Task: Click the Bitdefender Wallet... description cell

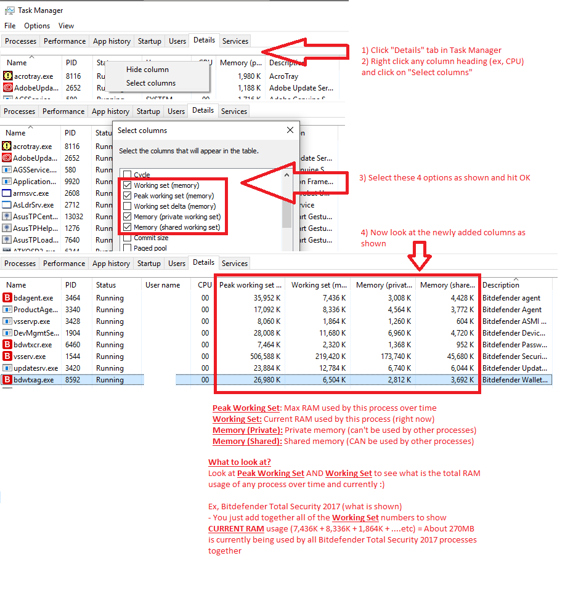Action: pyautogui.click(x=514, y=380)
